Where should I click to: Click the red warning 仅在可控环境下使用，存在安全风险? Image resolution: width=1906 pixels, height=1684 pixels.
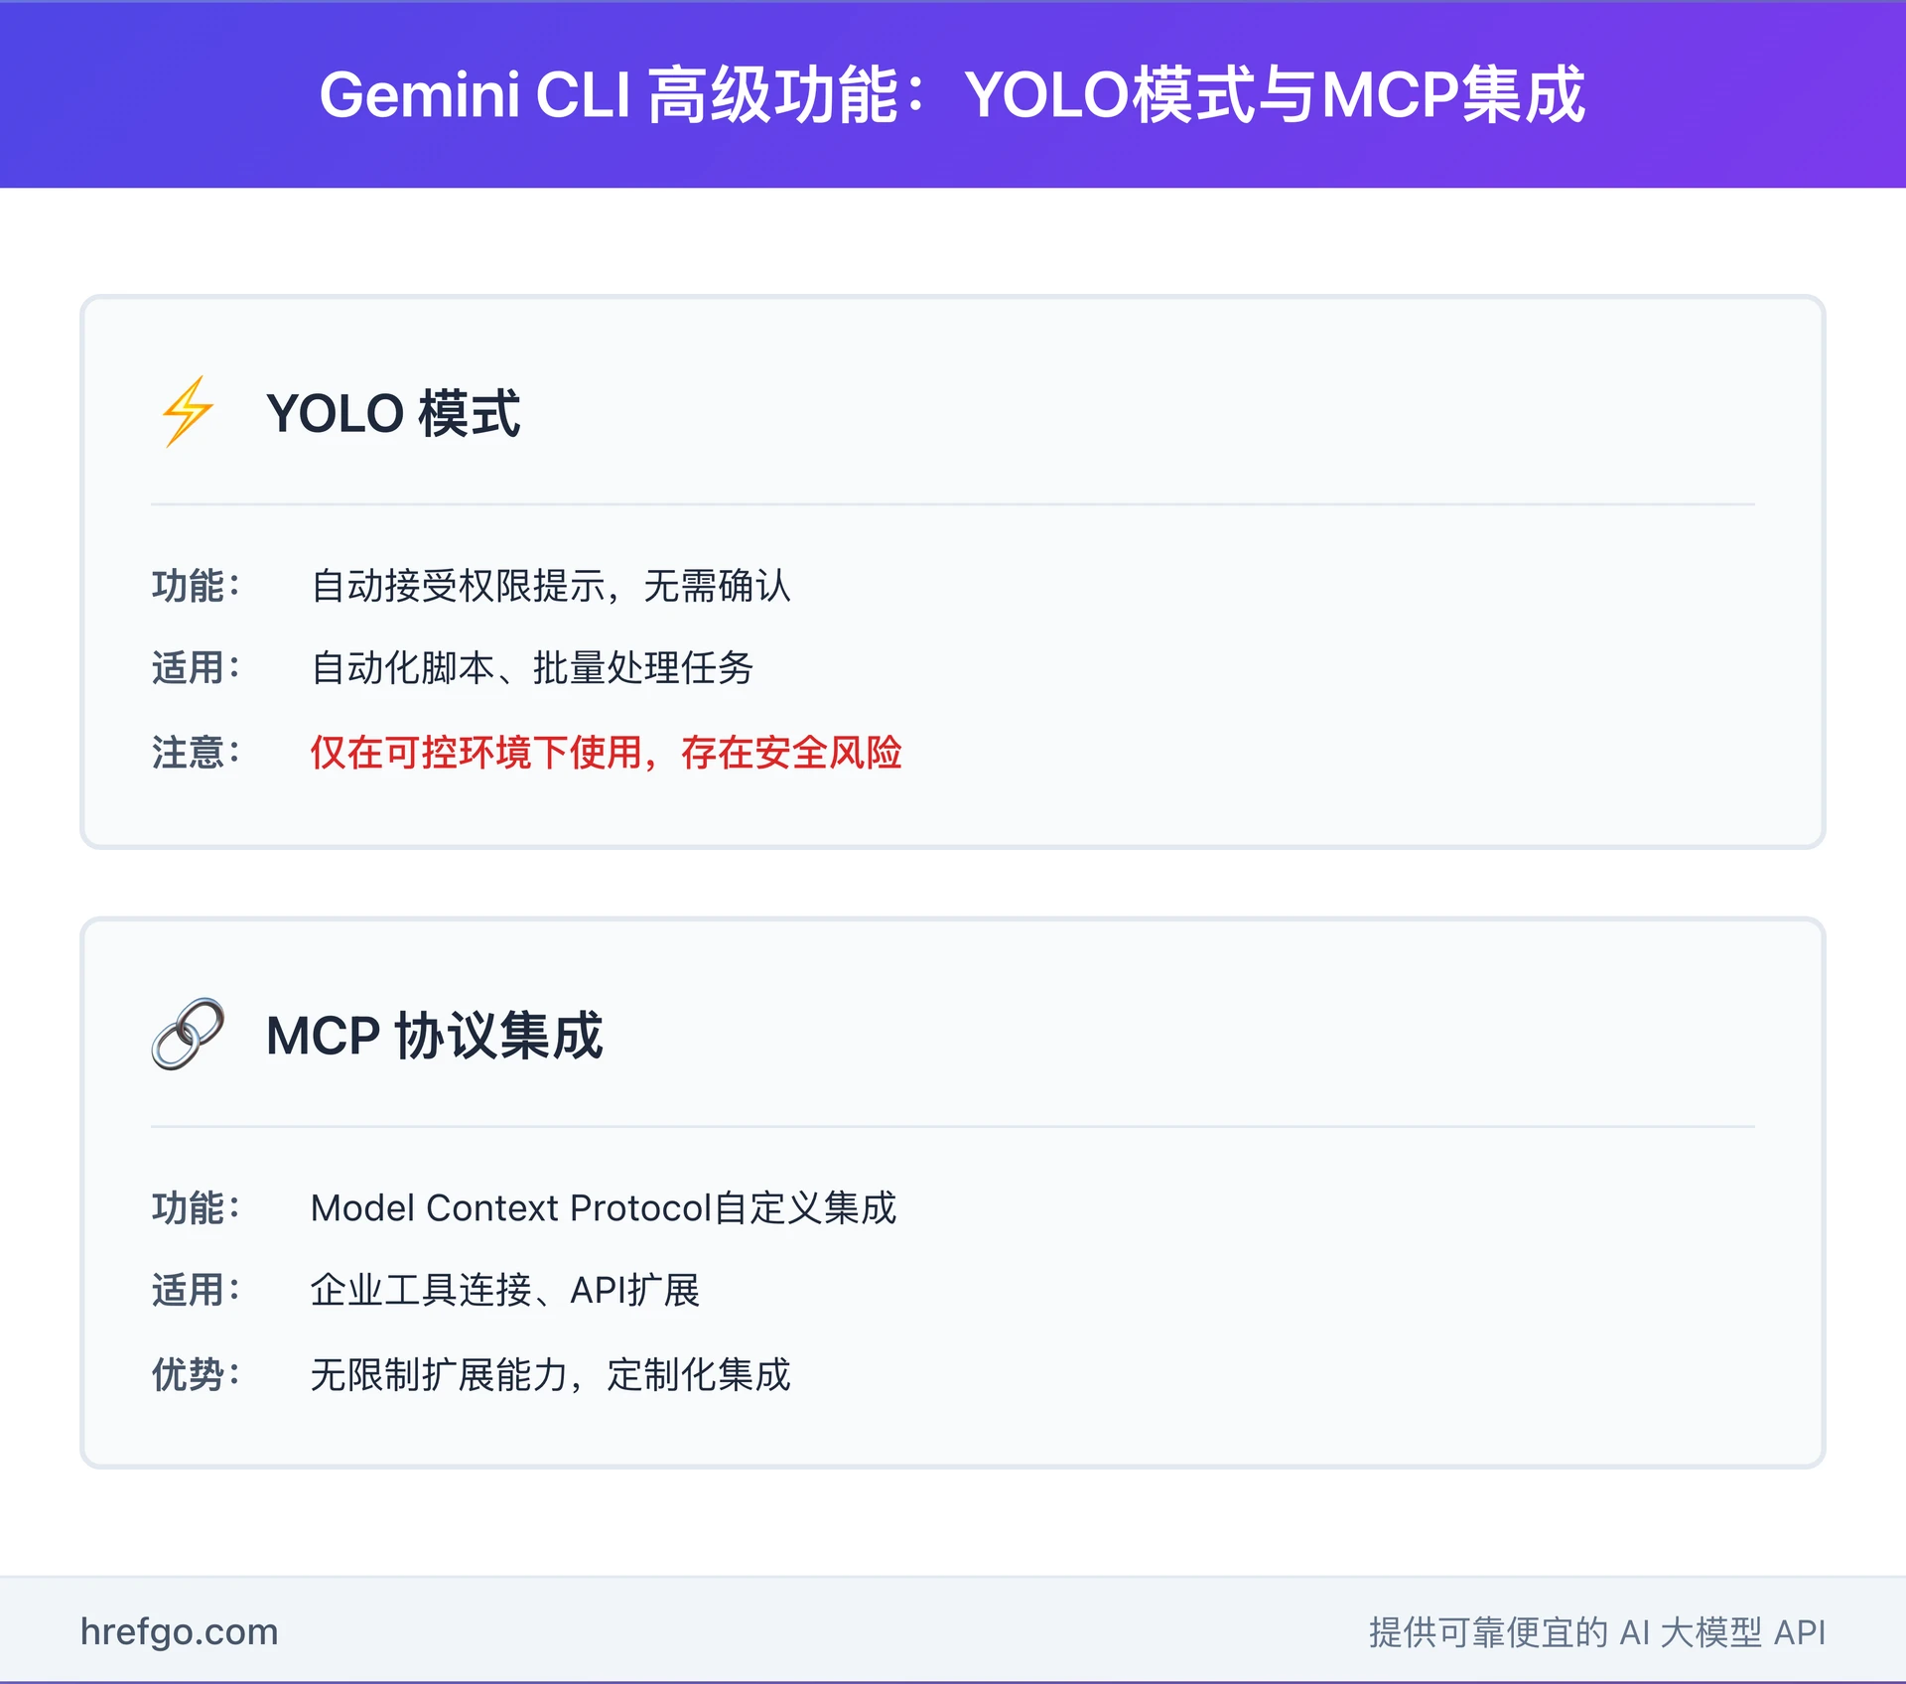point(606,752)
